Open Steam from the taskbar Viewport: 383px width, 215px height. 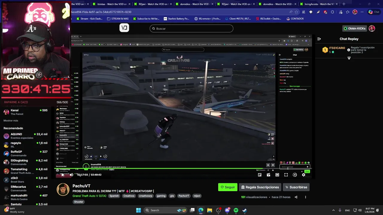click(244, 210)
